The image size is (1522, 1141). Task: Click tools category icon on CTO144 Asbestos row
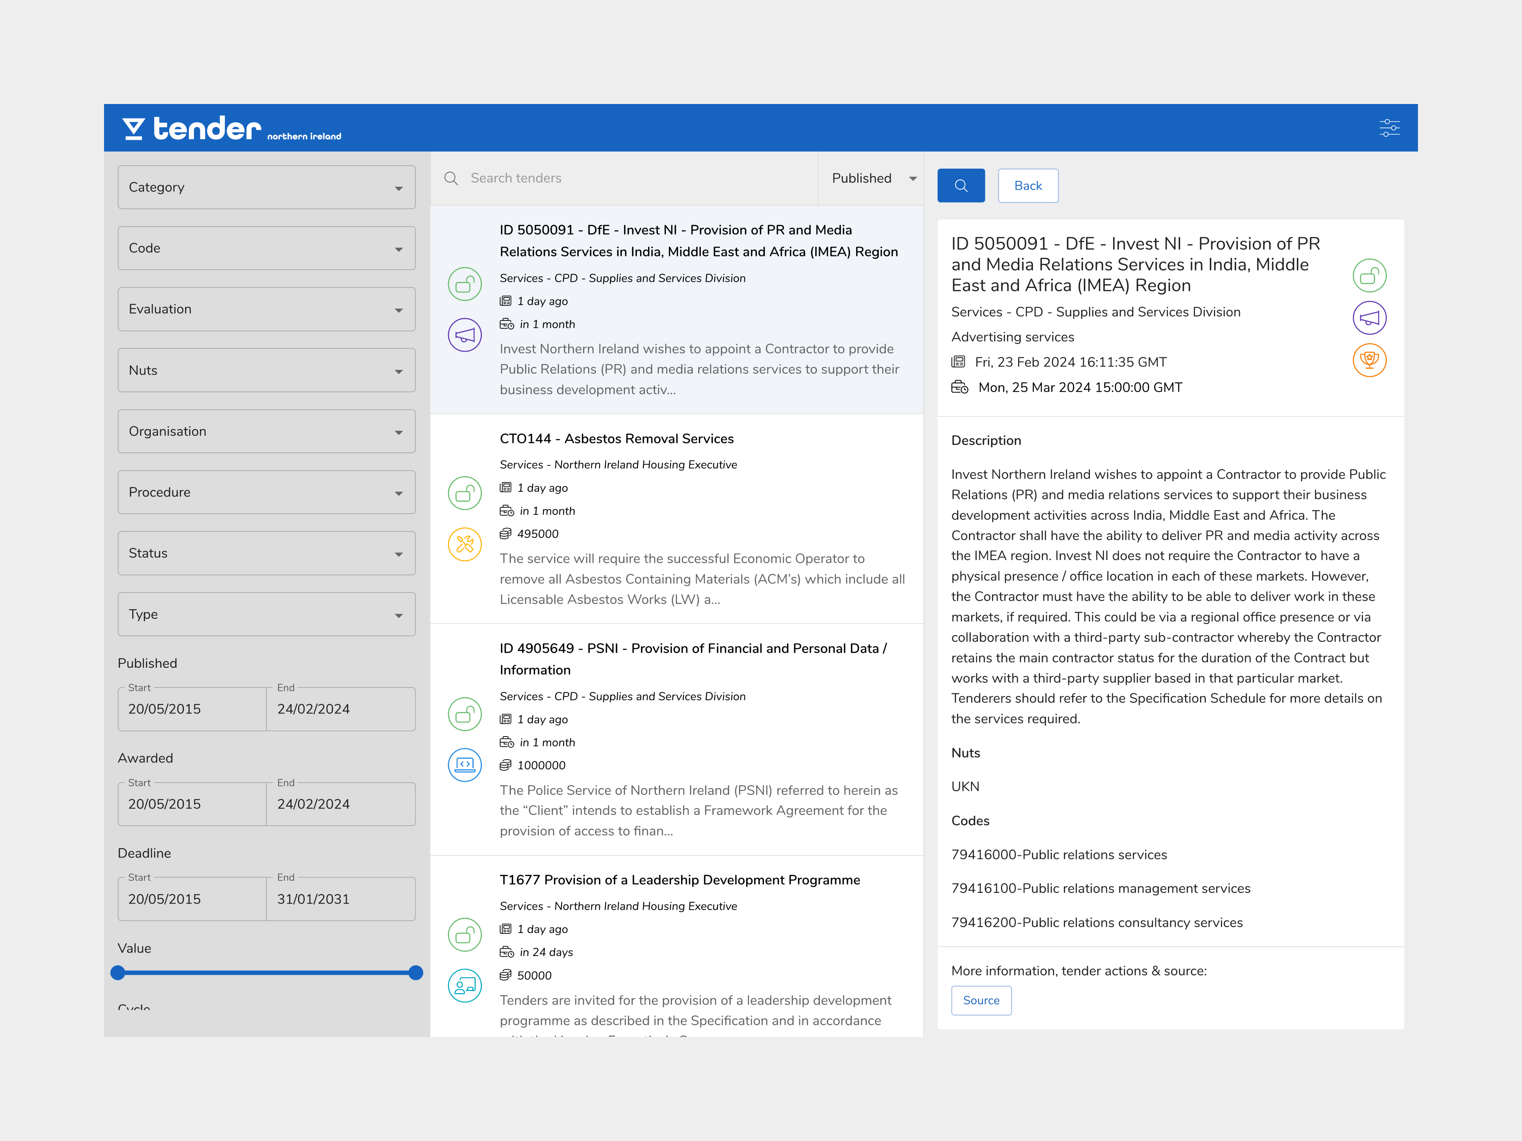tap(464, 544)
